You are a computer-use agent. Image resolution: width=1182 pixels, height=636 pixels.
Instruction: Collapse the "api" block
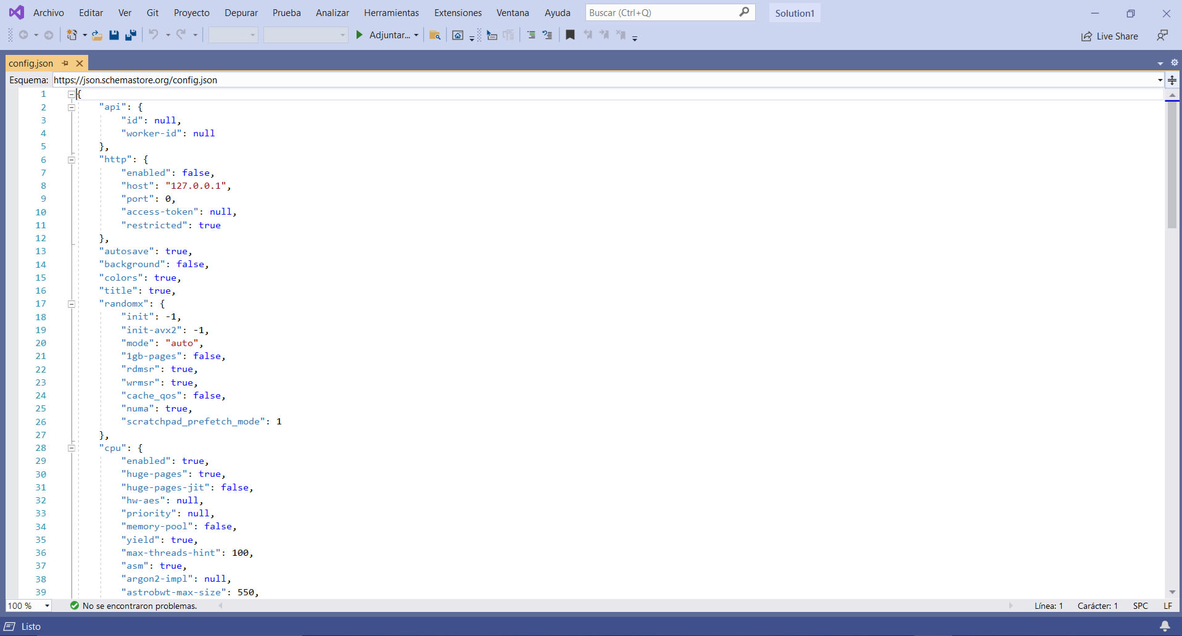[71, 107]
